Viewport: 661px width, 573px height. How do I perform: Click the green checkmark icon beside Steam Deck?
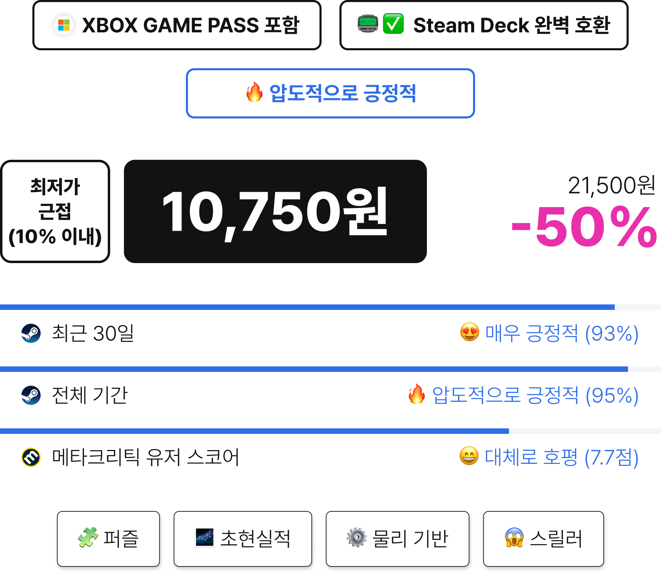[x=393, y=24]
